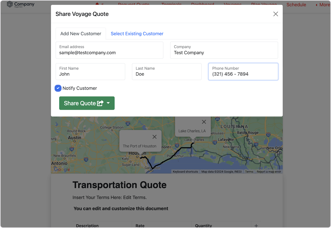Viewport: 331px width, 228px height.
Task: Toggle the Notify Customer checkbox
Action: pos(58,88)
